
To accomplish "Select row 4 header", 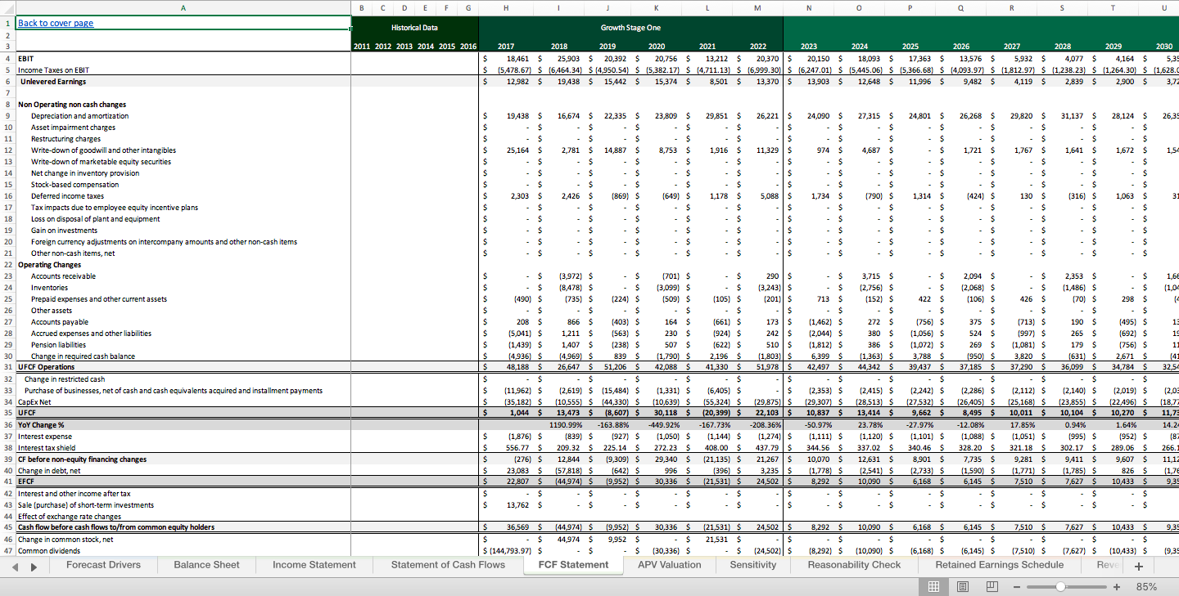I will pyautogui.click(x=7, y=59).
